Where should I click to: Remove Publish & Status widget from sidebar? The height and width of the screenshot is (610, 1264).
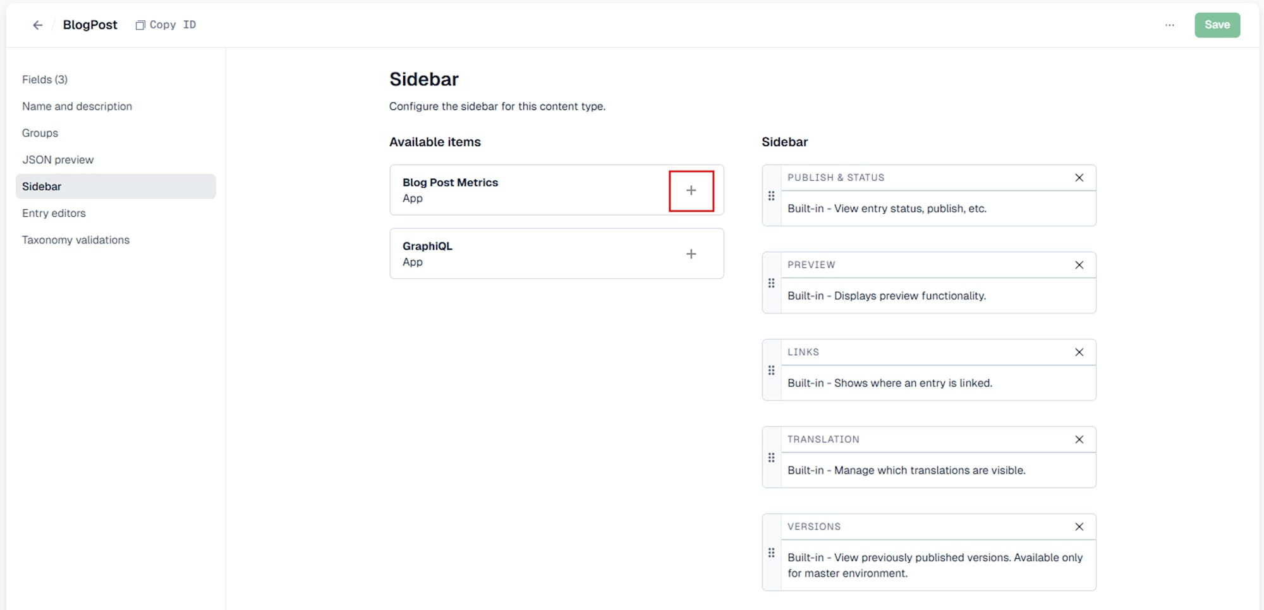(x=1079, y=178)
